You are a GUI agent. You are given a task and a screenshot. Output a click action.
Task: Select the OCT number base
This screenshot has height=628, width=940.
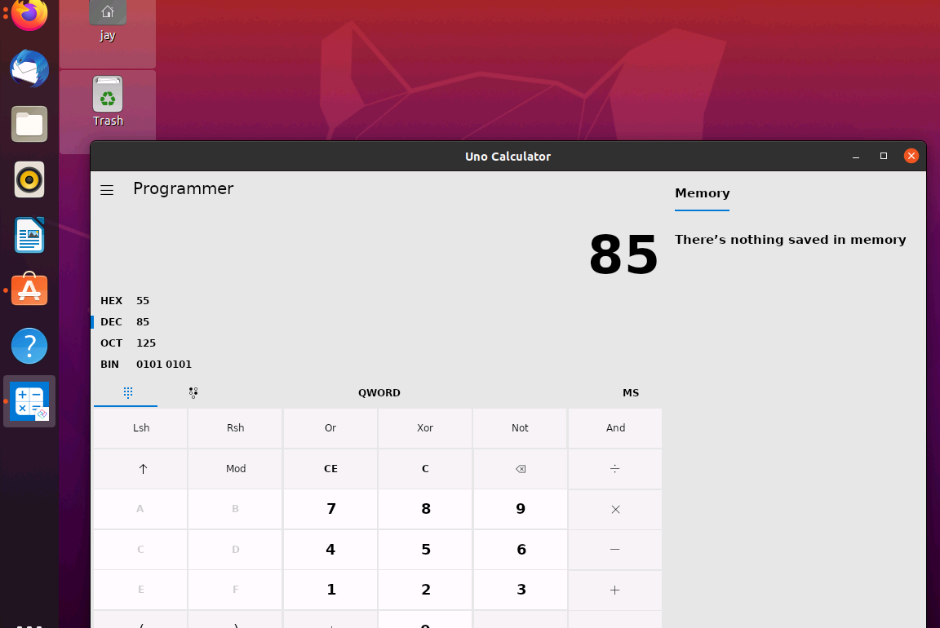click(376, 343)
